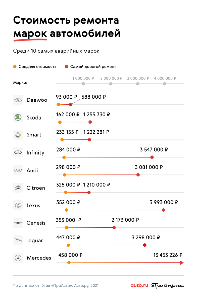Click the Skoda brand logo icon
Image resolution: width=197 pixels, height=302 pixels.
pos(18,118)
